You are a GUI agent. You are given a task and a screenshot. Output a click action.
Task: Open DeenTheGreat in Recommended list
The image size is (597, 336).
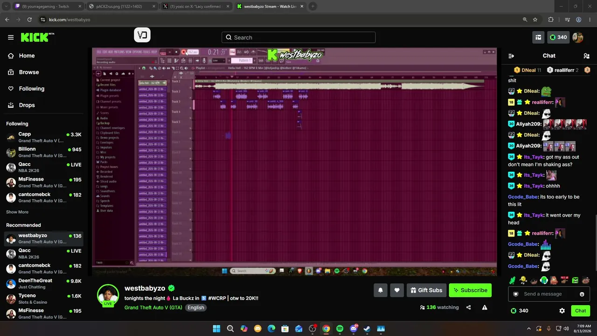(44, 283)
